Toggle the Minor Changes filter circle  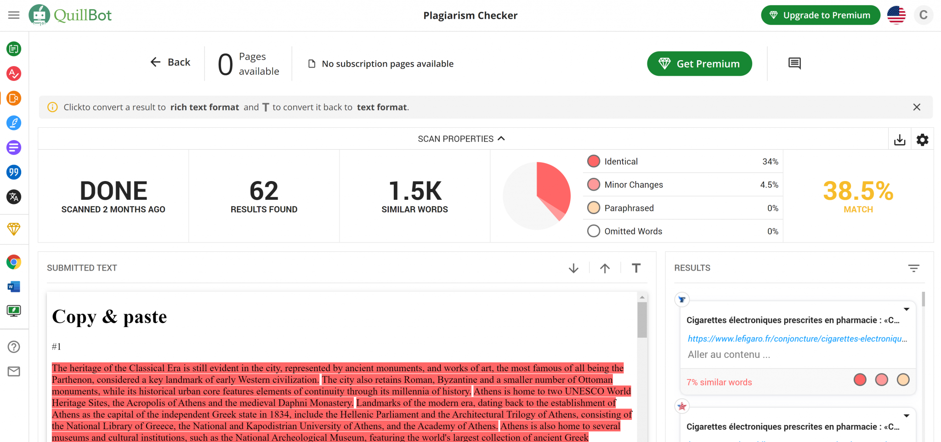coord(594,185)
